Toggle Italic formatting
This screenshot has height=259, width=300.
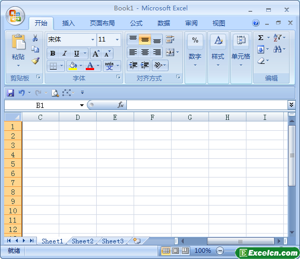[65, 53]
